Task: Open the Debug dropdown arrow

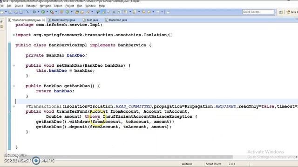Action: click(x=38, y=12)
